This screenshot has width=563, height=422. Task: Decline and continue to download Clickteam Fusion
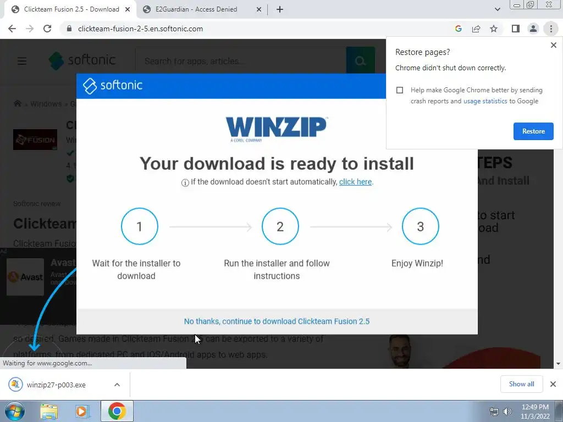pyautogui.click(x=277, y=321)
